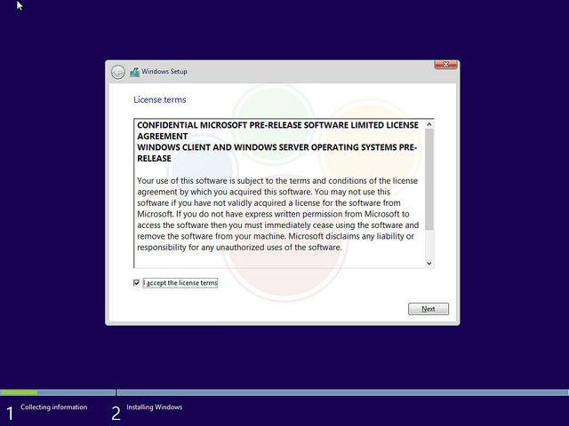Click the Windows Setup title icon
Viewport: 569px width, 426px height.
[x=134, y=72]
